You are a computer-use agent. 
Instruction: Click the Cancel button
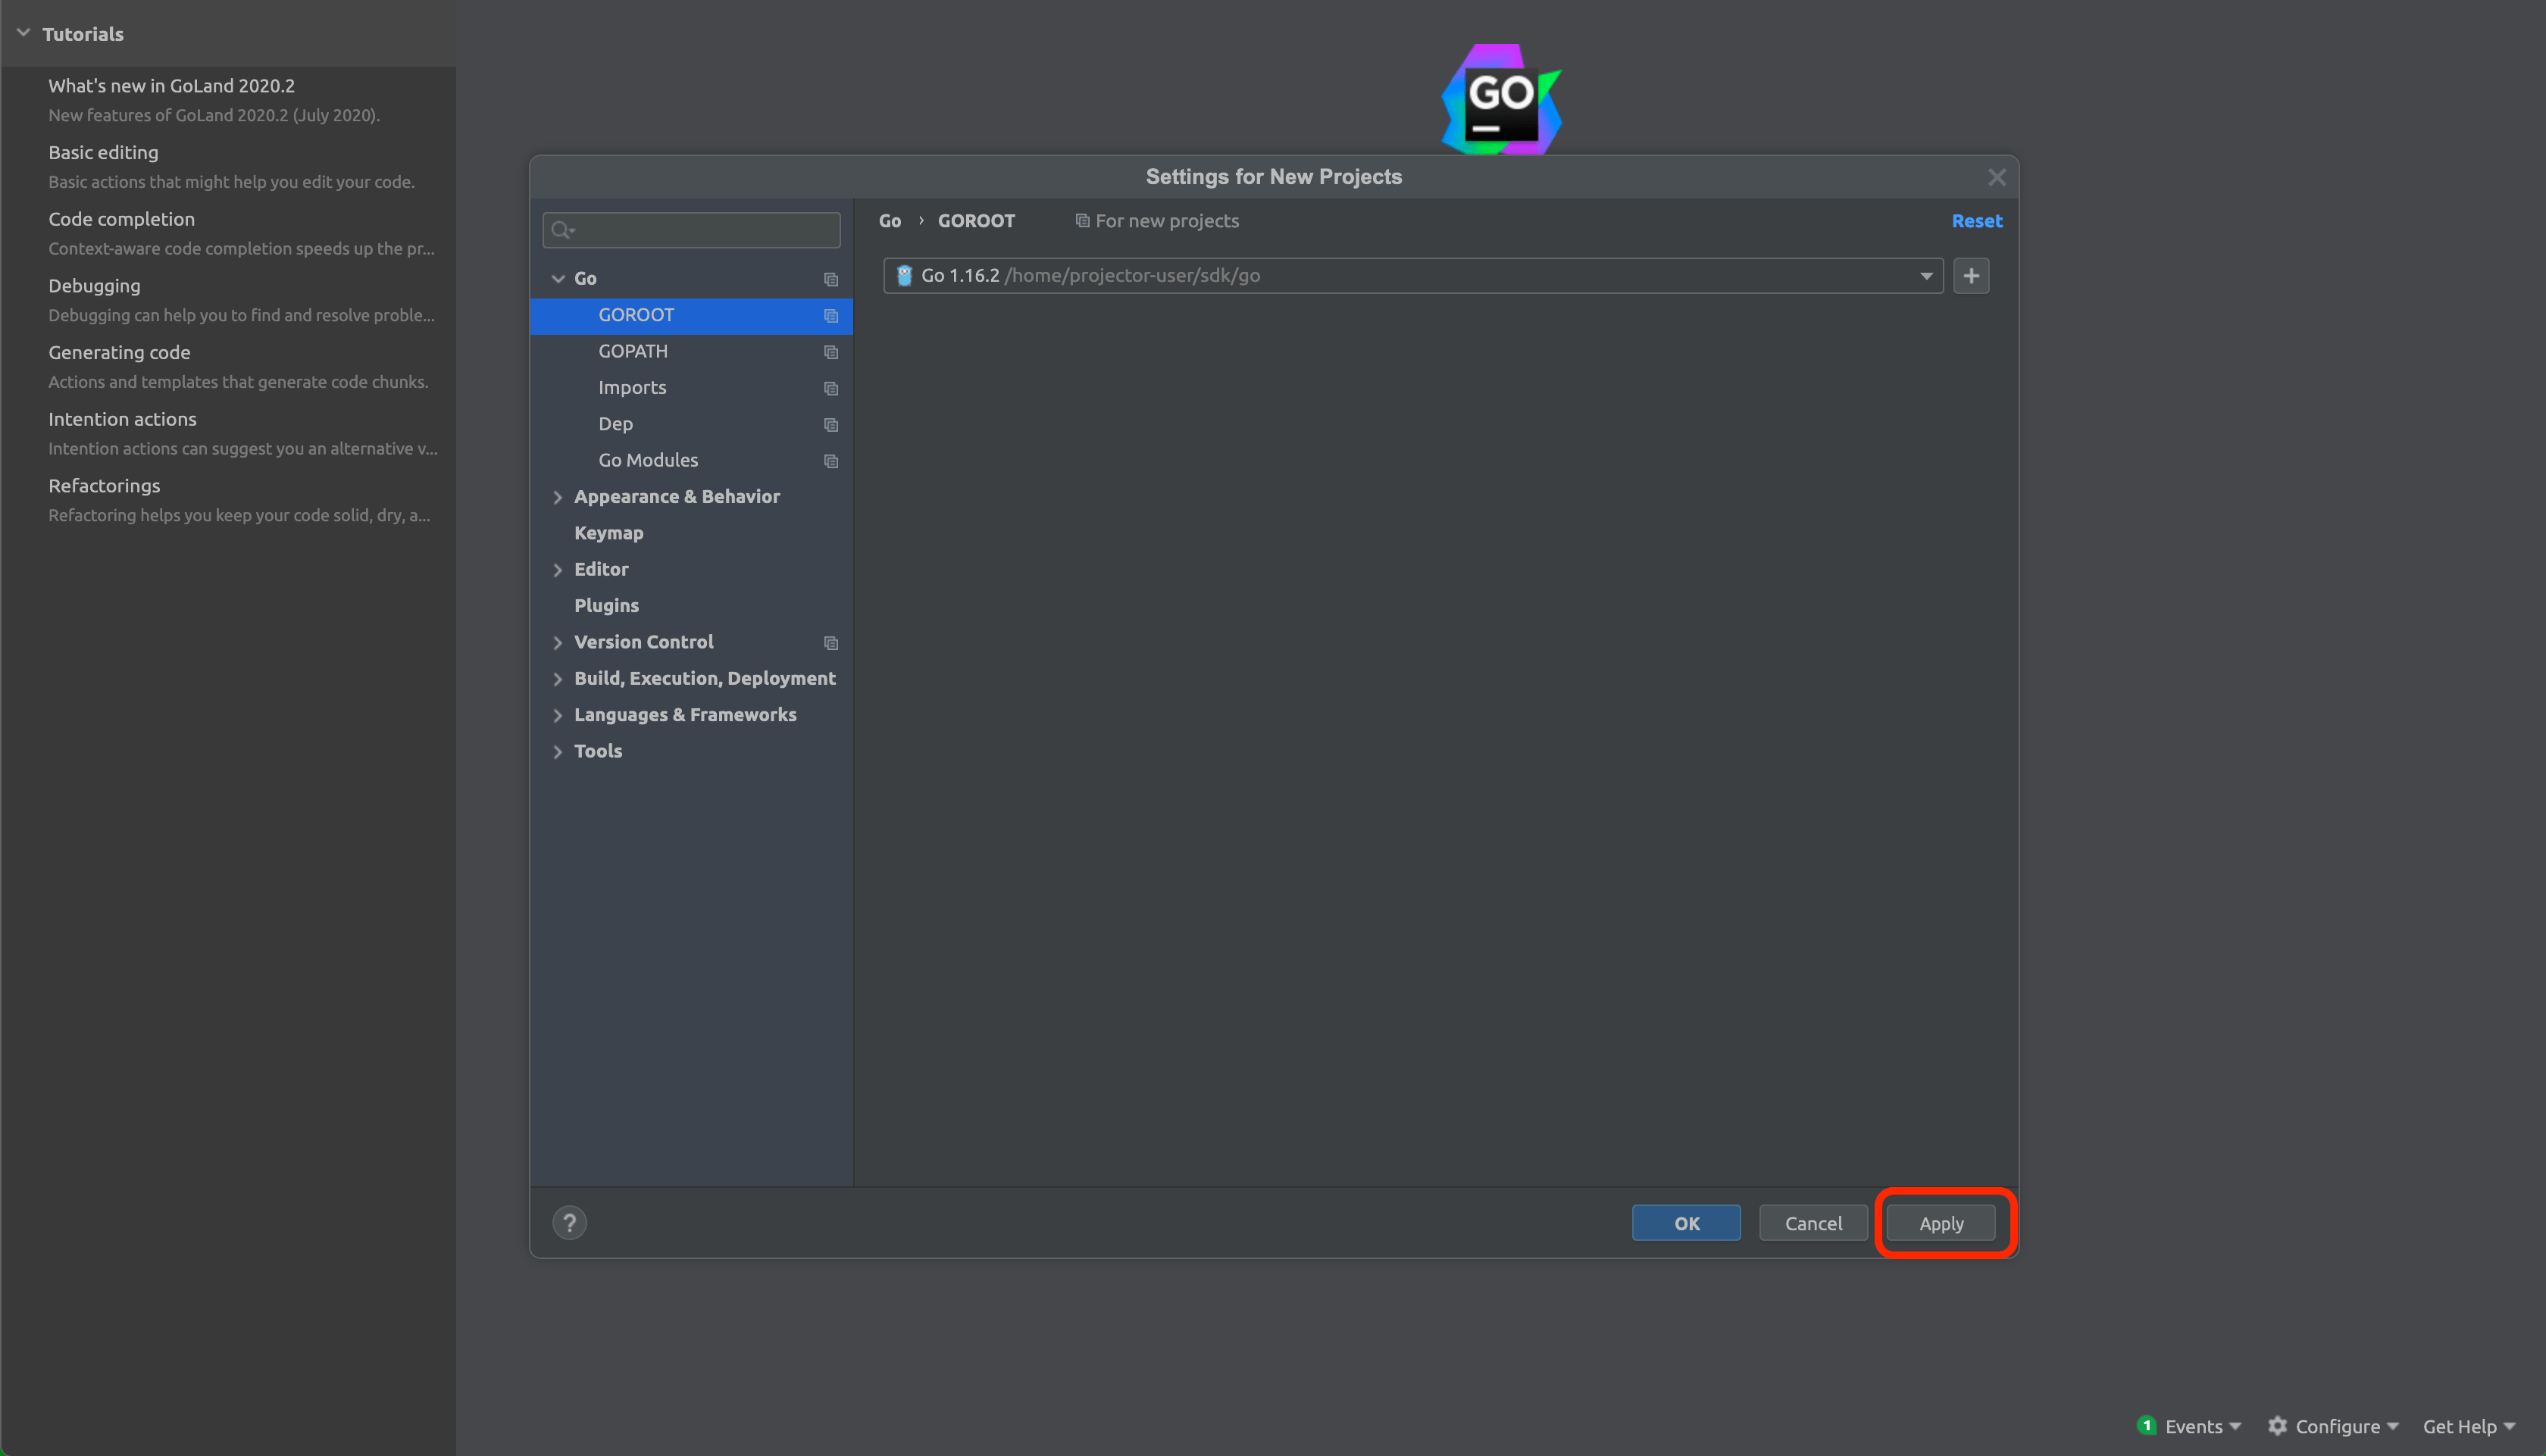coord(1813,1223)
